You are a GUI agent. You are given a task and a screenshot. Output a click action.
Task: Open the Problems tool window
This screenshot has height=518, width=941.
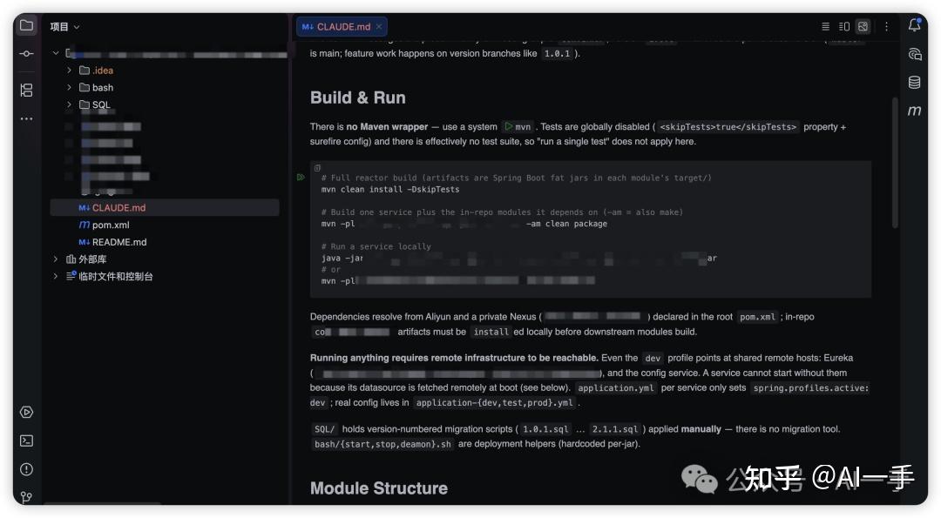tap(26, 469)
